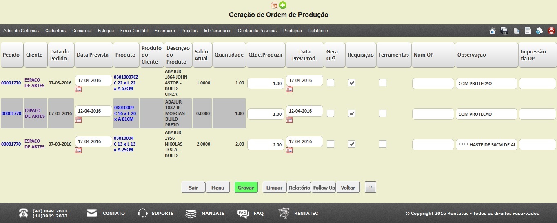The width and height of the screenshot is (557, 223).
Task: Log out with the red power icon
Action: (551, 31)
